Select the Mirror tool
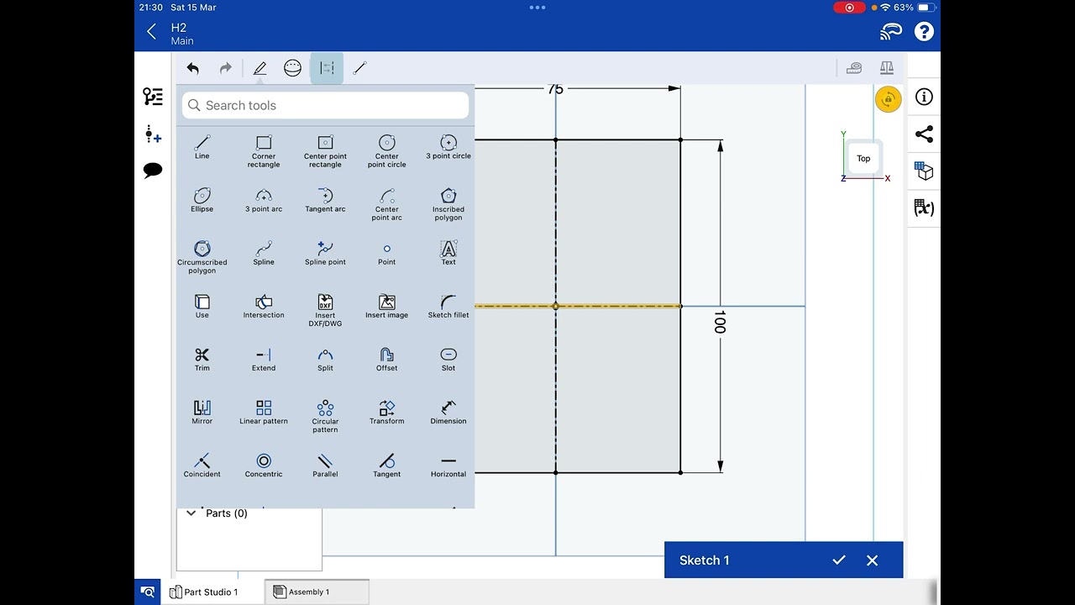Screen dimensions: 1075x605 pyautogui.click(x=202, y=412)
